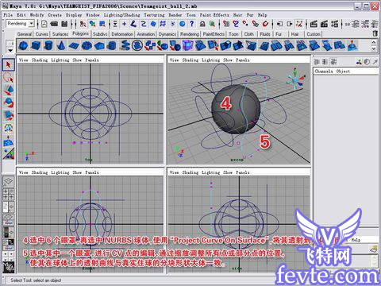Toggle lock current selection padlock

click(202, 24)
